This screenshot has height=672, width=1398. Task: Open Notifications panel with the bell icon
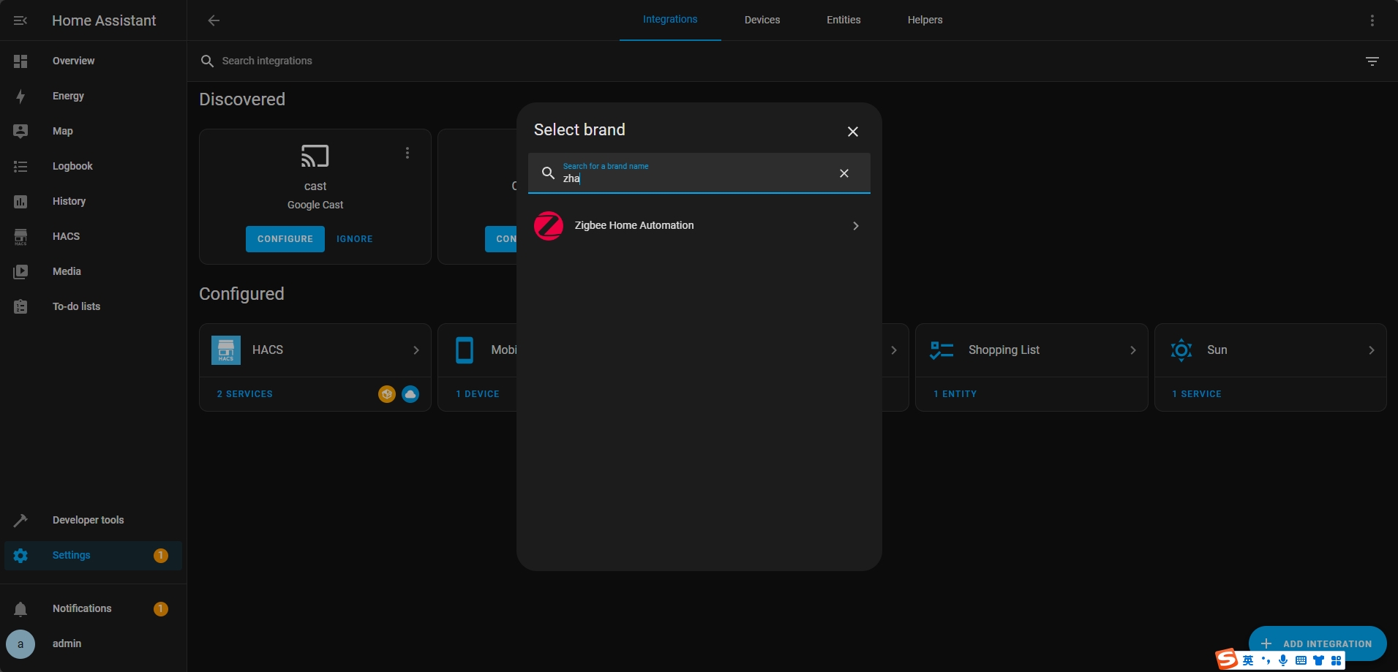(x=20, y=608)
